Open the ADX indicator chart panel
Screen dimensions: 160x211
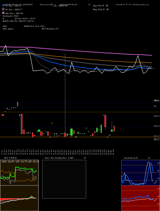click(19, 173)
